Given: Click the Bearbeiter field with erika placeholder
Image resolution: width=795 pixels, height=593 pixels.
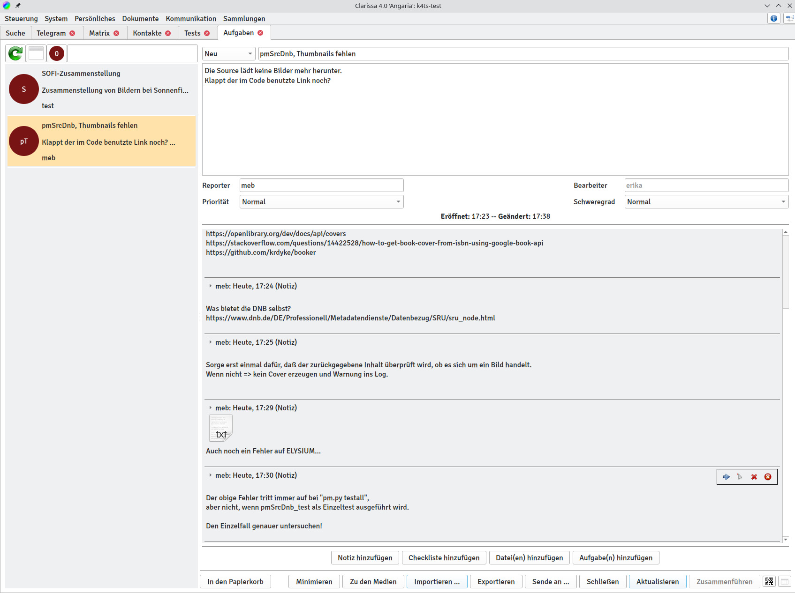Looking at the screenshot, I should tap(706, 185).
